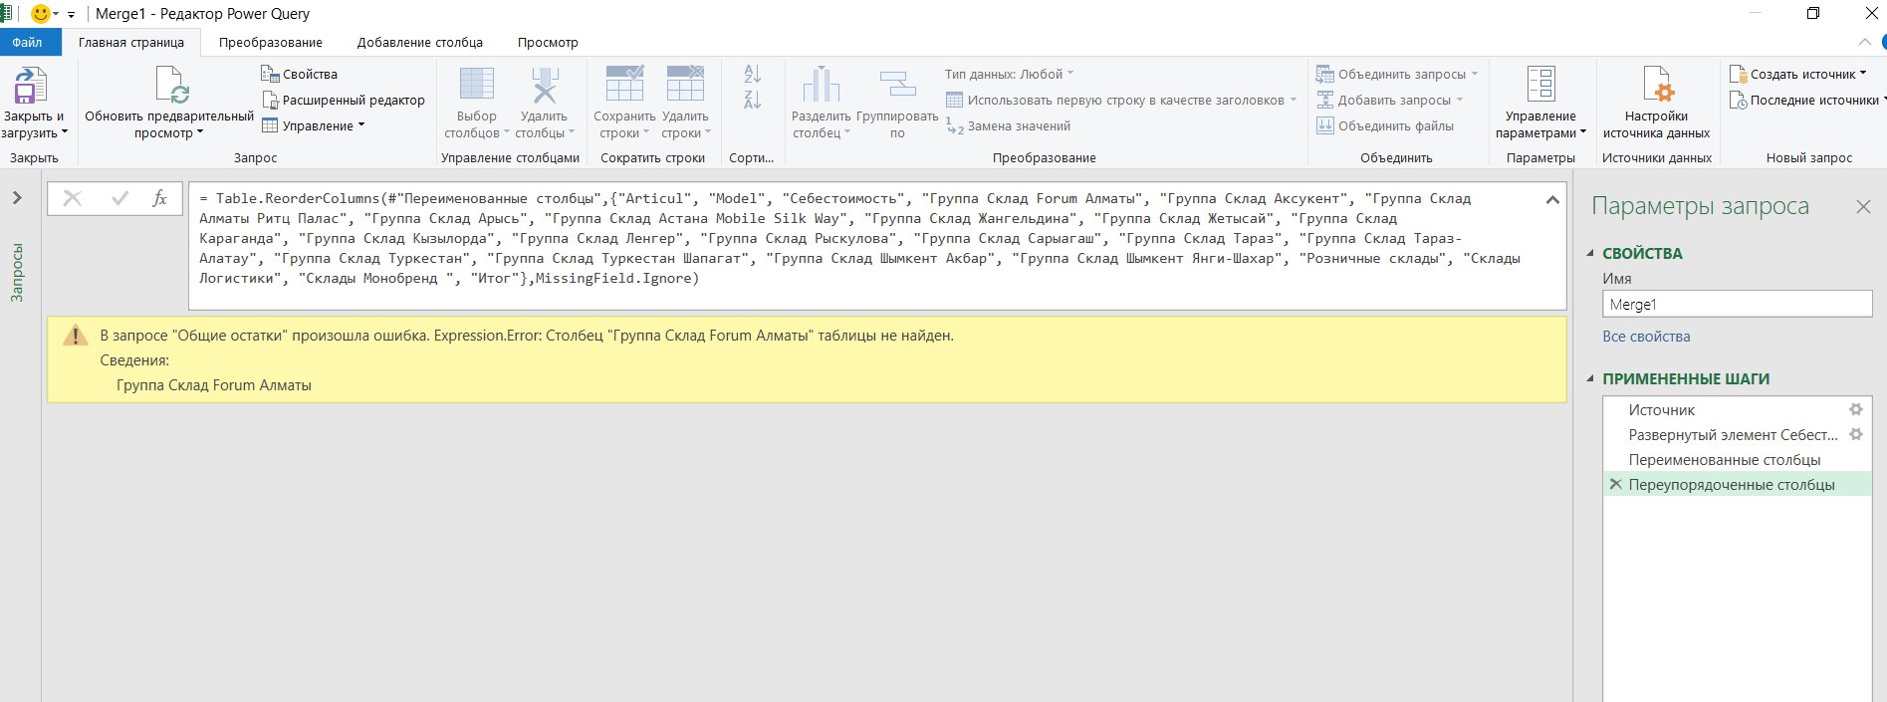Cancel formula edit with X icon
This screenshot has height=702, width=1887.
72,198
